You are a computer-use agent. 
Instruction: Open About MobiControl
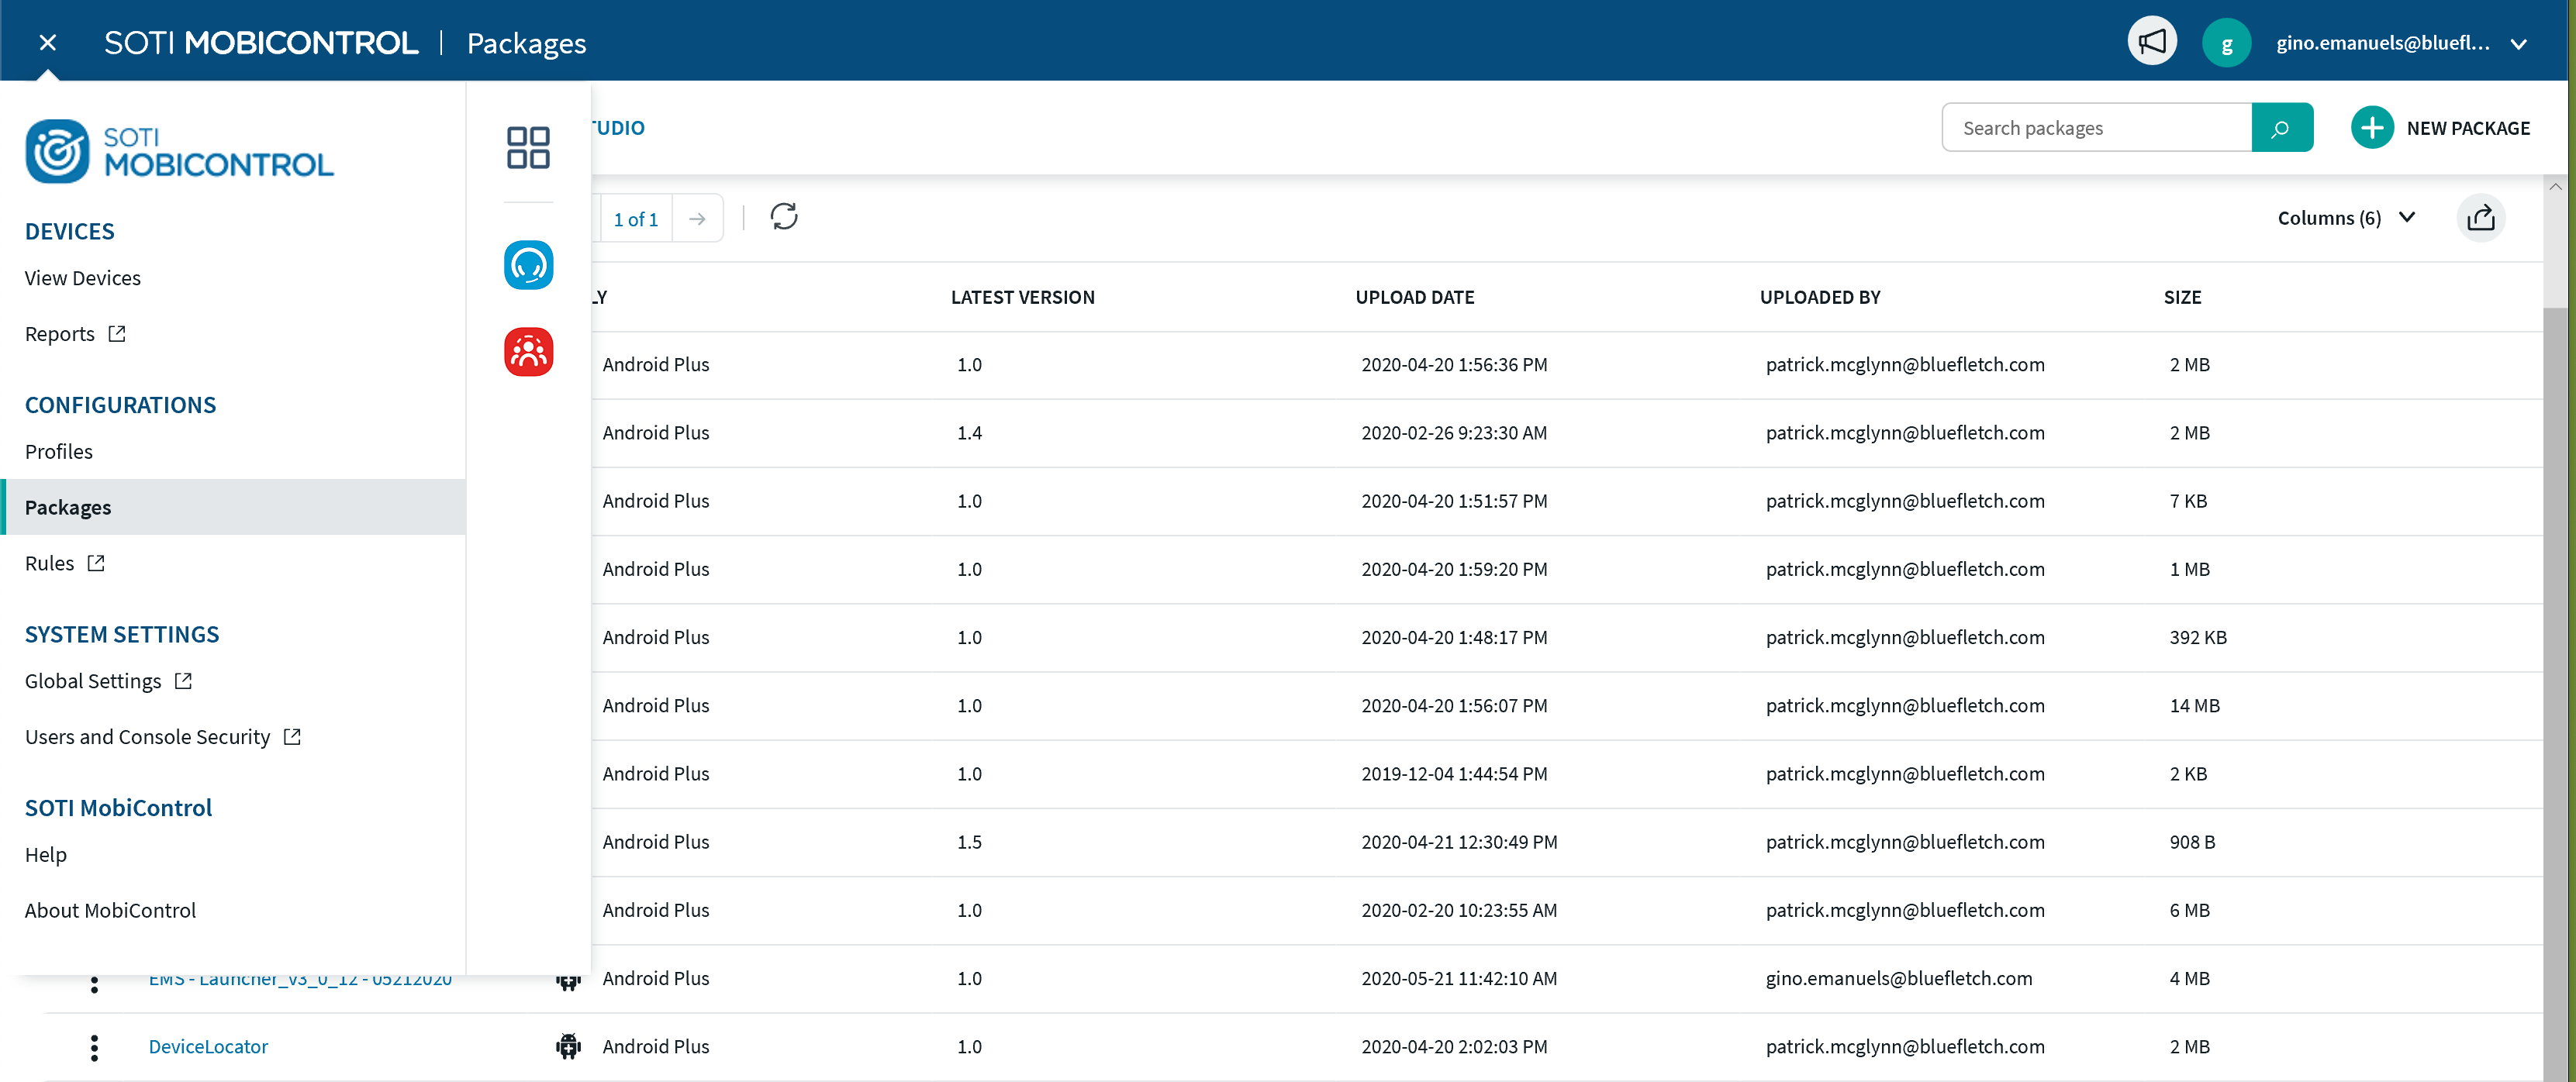click(110, 910)
